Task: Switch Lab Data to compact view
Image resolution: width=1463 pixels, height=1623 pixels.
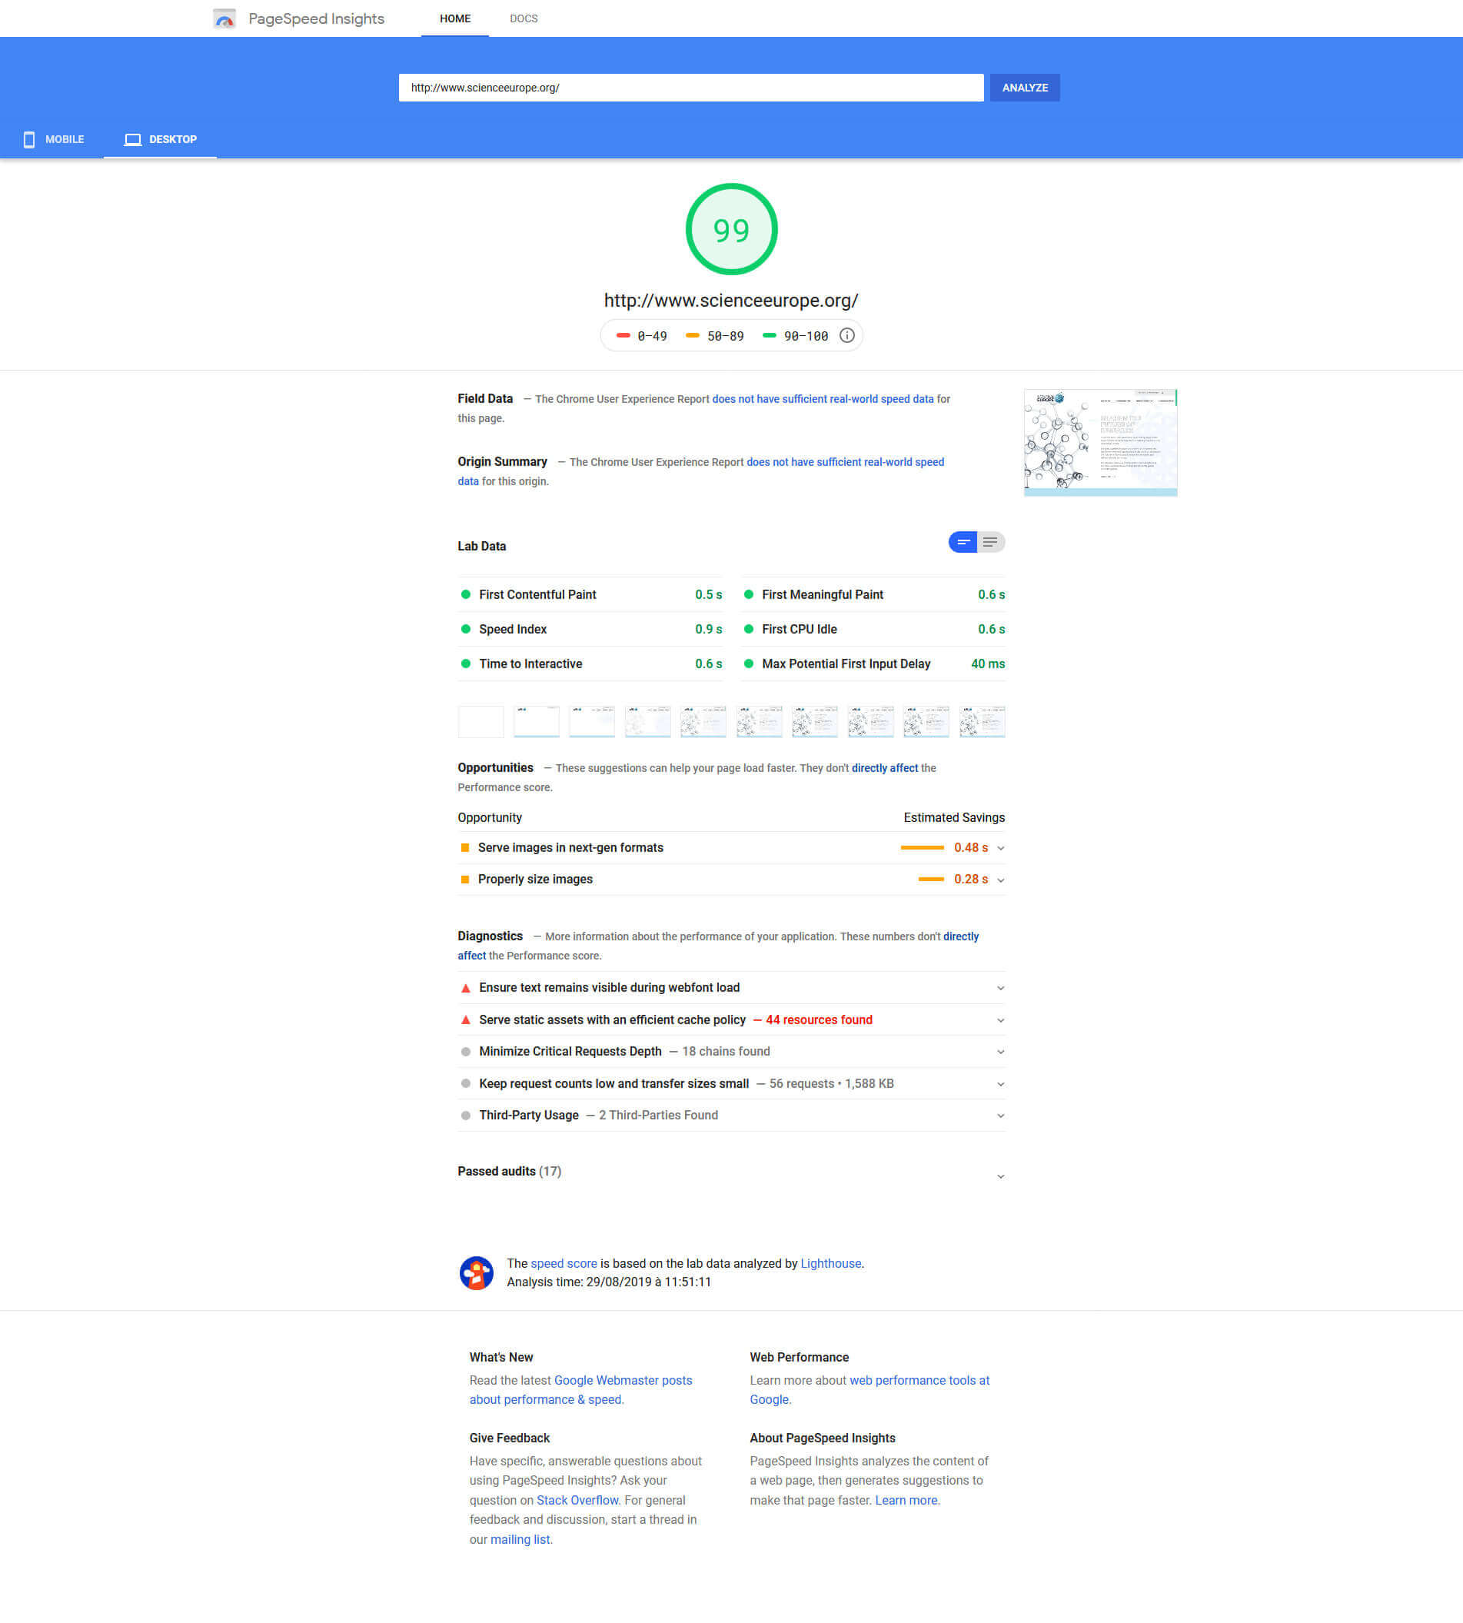Action: pos(963,542)
